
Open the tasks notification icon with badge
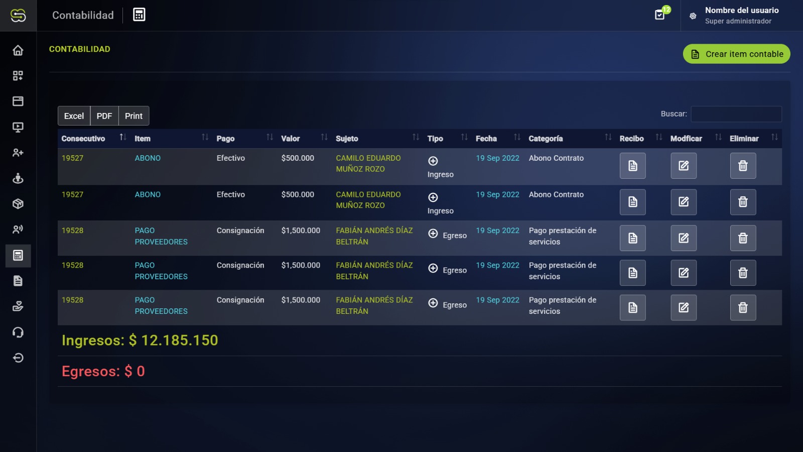[660, 15]
